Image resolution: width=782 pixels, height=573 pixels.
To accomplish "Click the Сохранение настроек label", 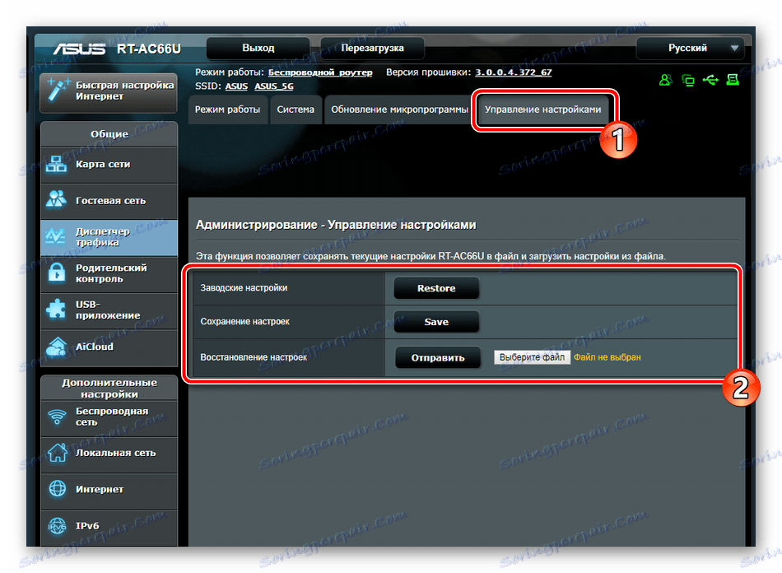I will coord(244,322).
